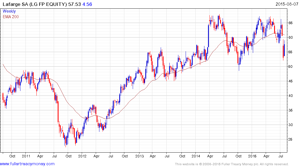Click the chart title 'Lafarge SA (LG FP EQUITY)'
This screenshot has width=301, height=168.
[x=34, y=4]
